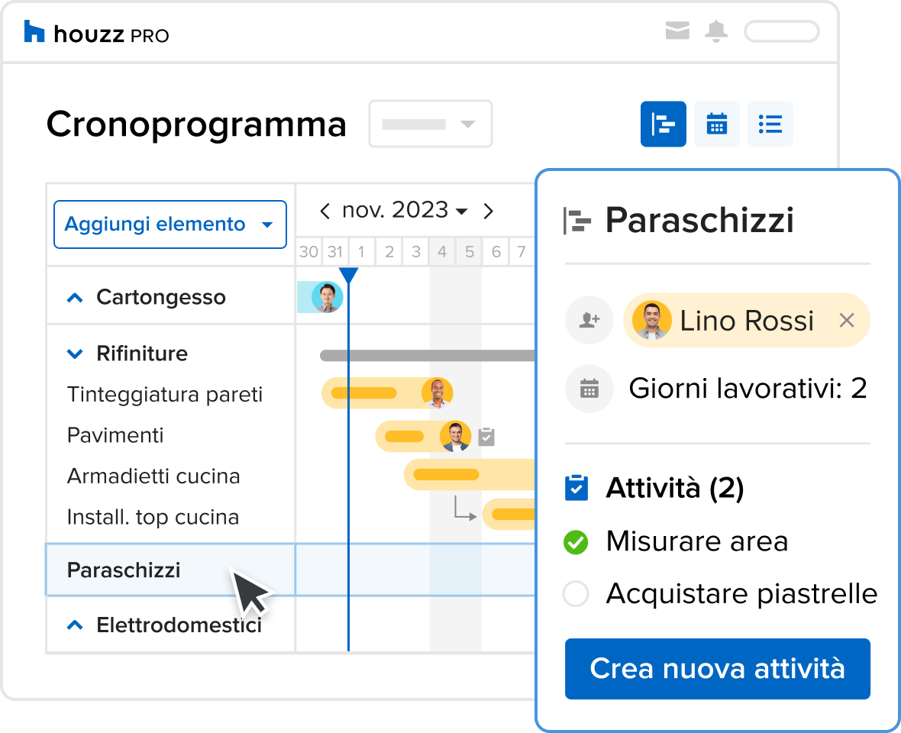Collapse the Rifiniture group
Image resolution: width=901 pixels, height=733 pixels.
click(75, 354)
